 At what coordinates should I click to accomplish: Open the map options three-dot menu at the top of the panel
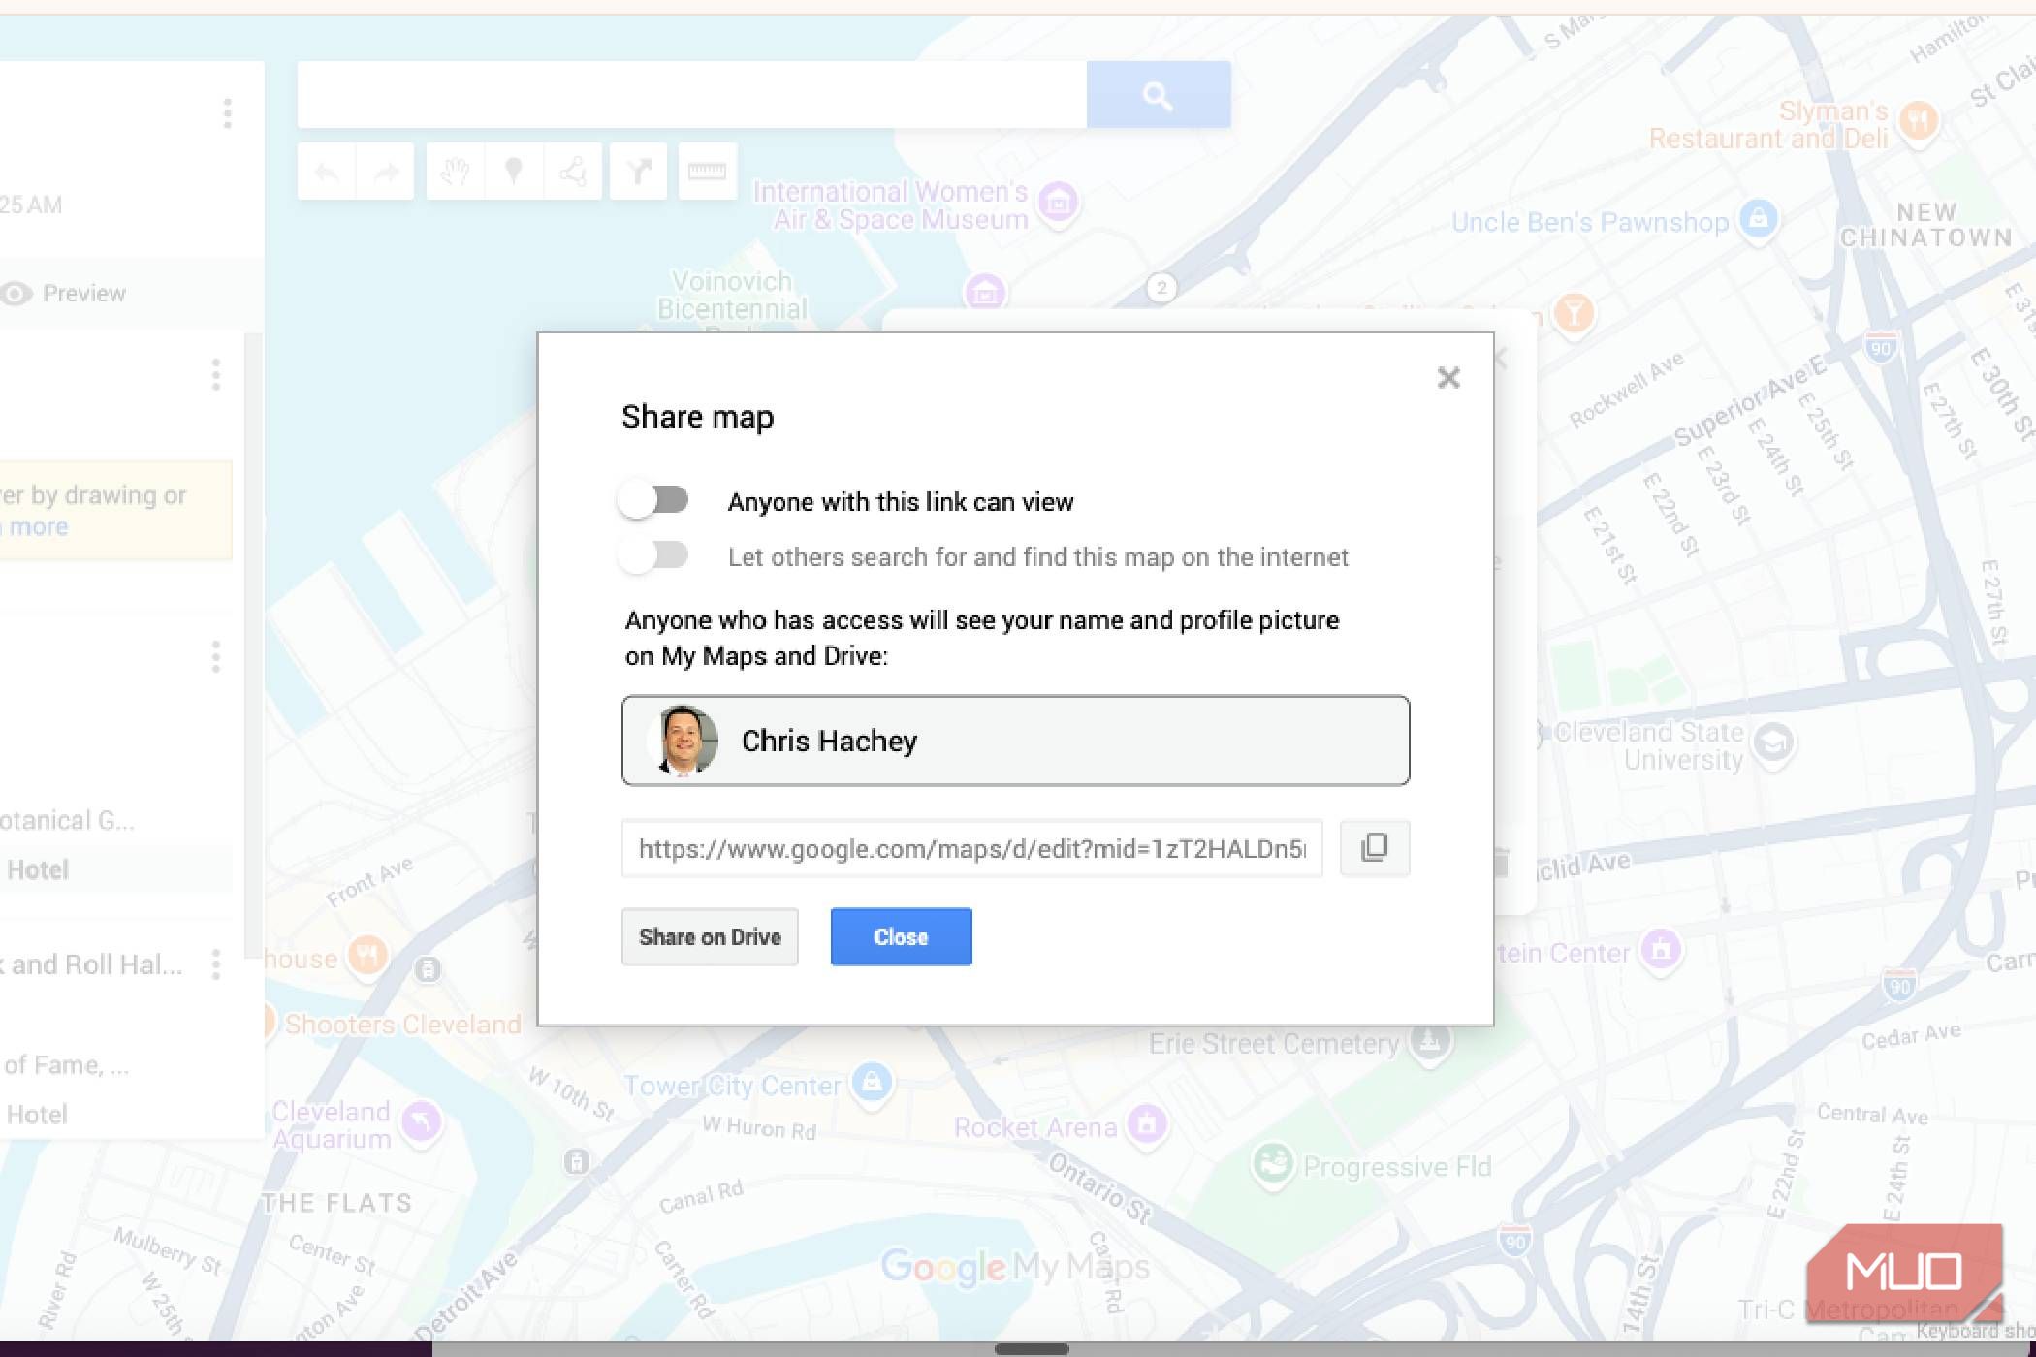228,113
